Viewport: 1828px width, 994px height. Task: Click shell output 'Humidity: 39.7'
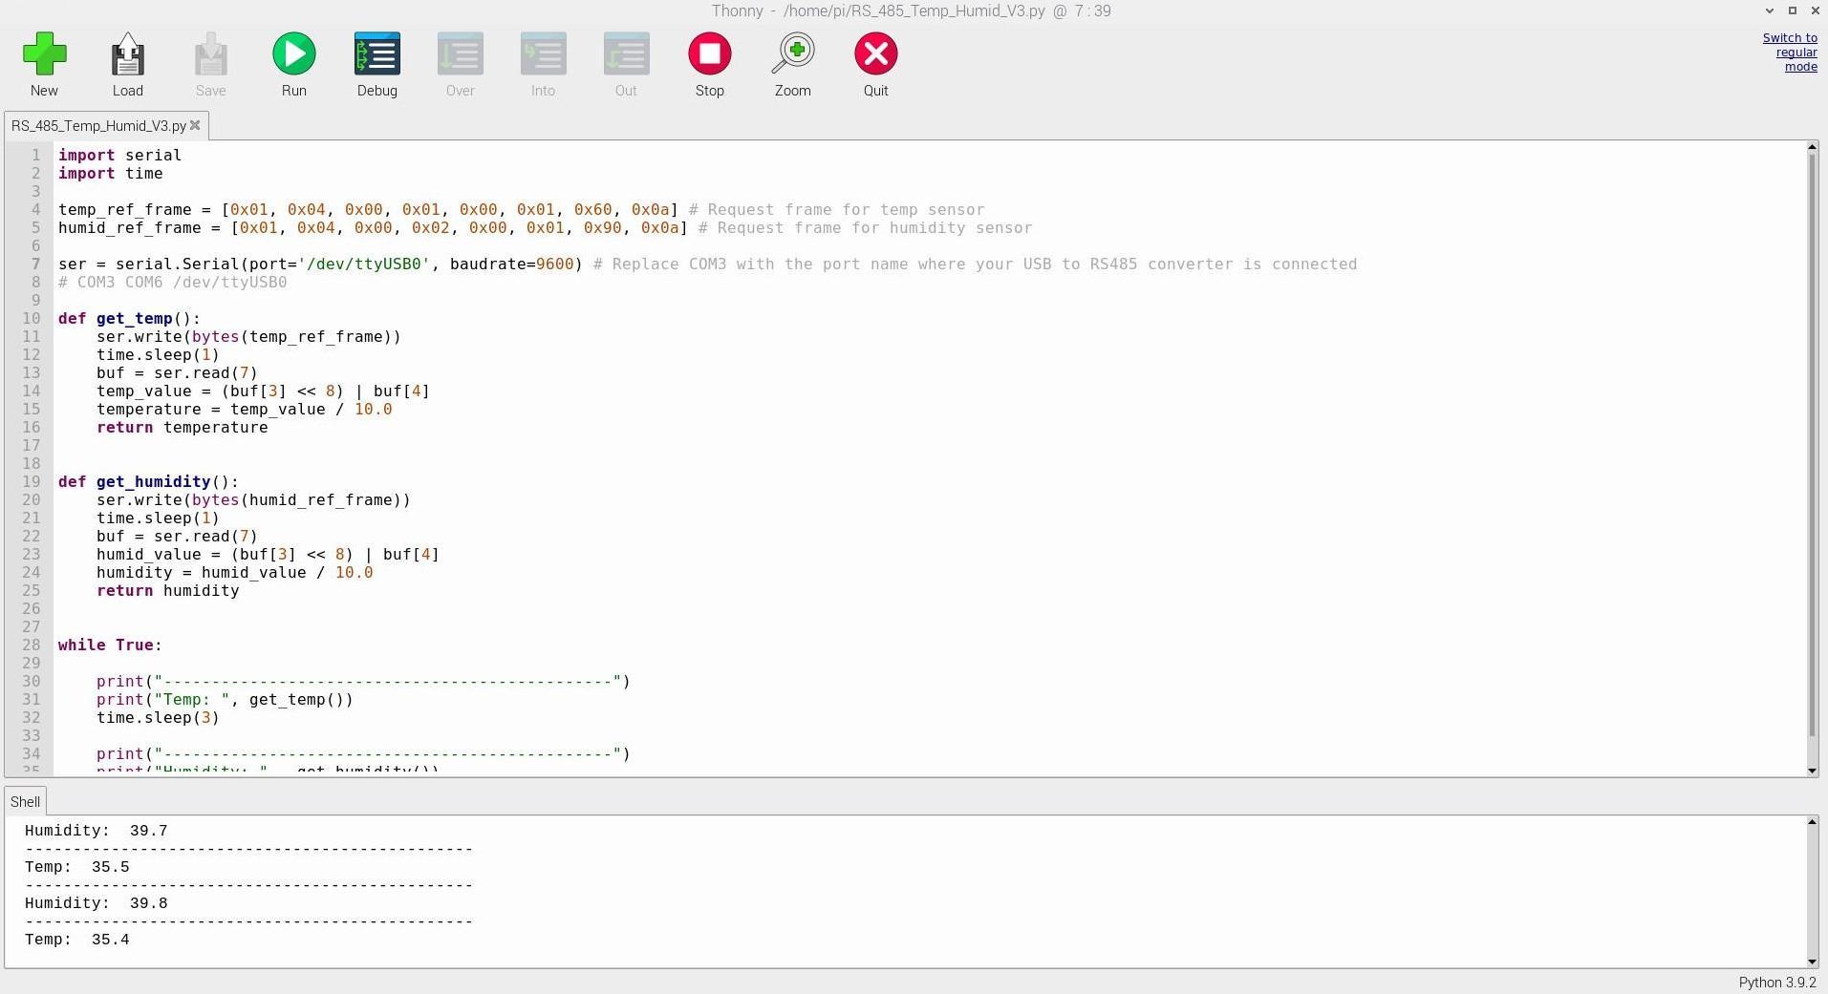click(96, 831)
